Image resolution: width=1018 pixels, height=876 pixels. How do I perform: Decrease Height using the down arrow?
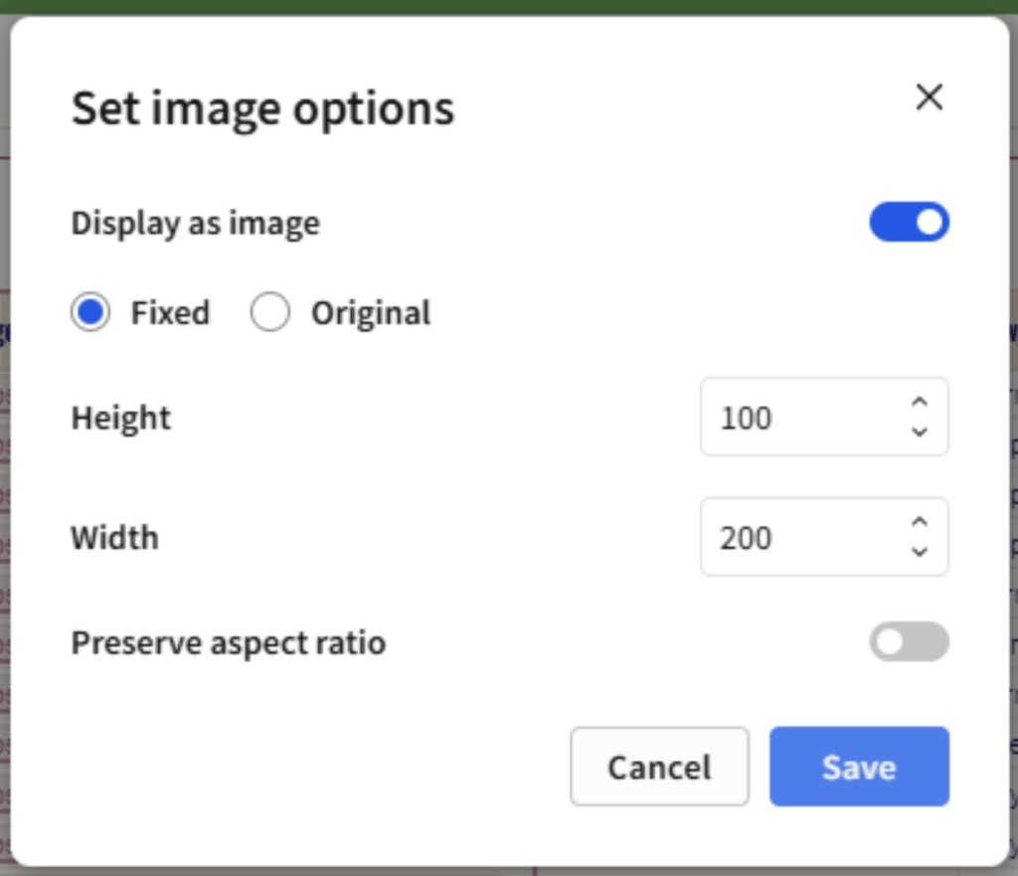click(x=920, y=432)
